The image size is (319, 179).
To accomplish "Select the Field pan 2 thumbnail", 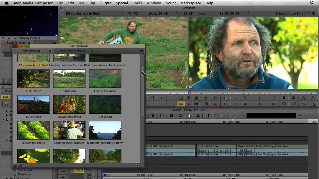I will pos(33,79).
